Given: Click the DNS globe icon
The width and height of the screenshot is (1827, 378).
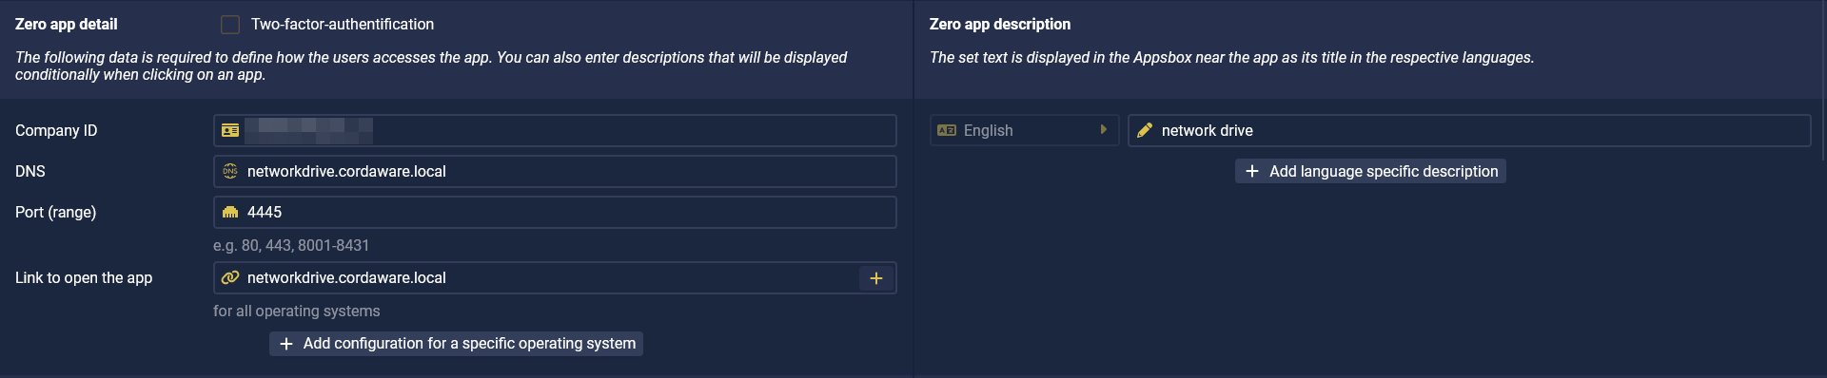Looking at the screenshot, I should click(230, 171).
